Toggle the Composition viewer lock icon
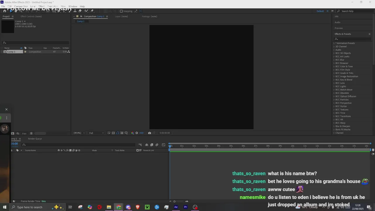The height and width of the screenshot is (211, 375). pyautogui.click(x=81, y=16)
